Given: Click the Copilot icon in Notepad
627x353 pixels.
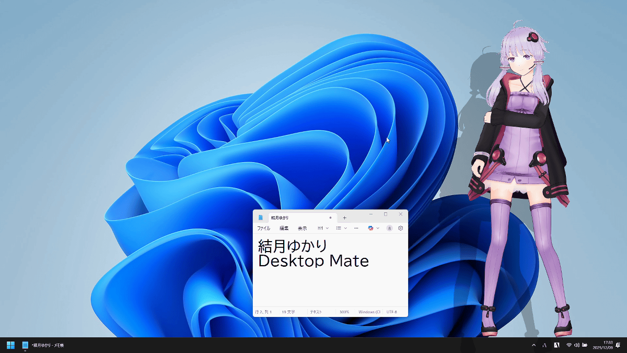Looking at the screenshot, I should click(x=370, y=229).
